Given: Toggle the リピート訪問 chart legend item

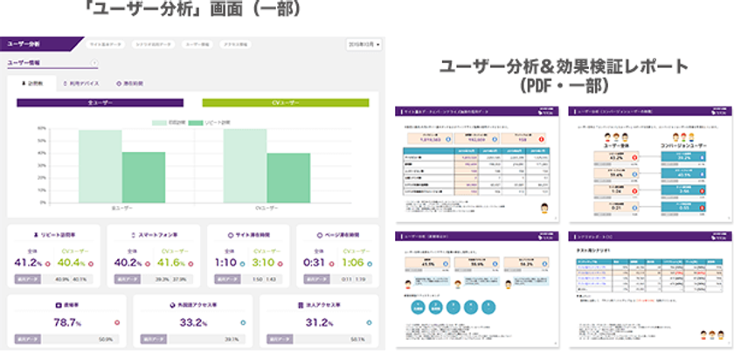Looking at the screenshot, I should (209, 122).
